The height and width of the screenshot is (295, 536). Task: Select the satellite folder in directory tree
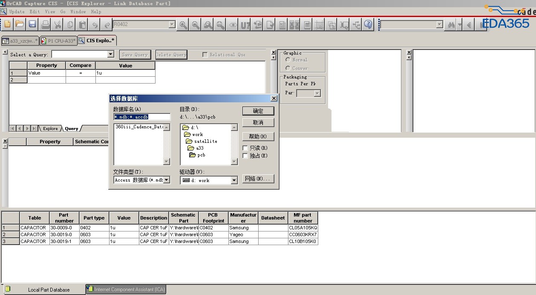pyautogui.click(x=202, y=141)
